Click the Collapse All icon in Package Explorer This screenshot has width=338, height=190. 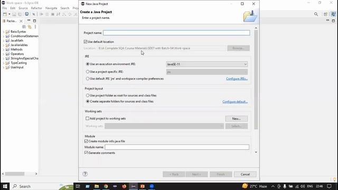coord(24,27)
